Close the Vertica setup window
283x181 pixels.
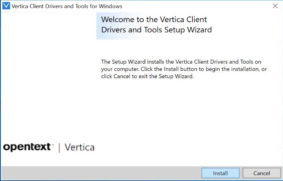pos(275,6)
